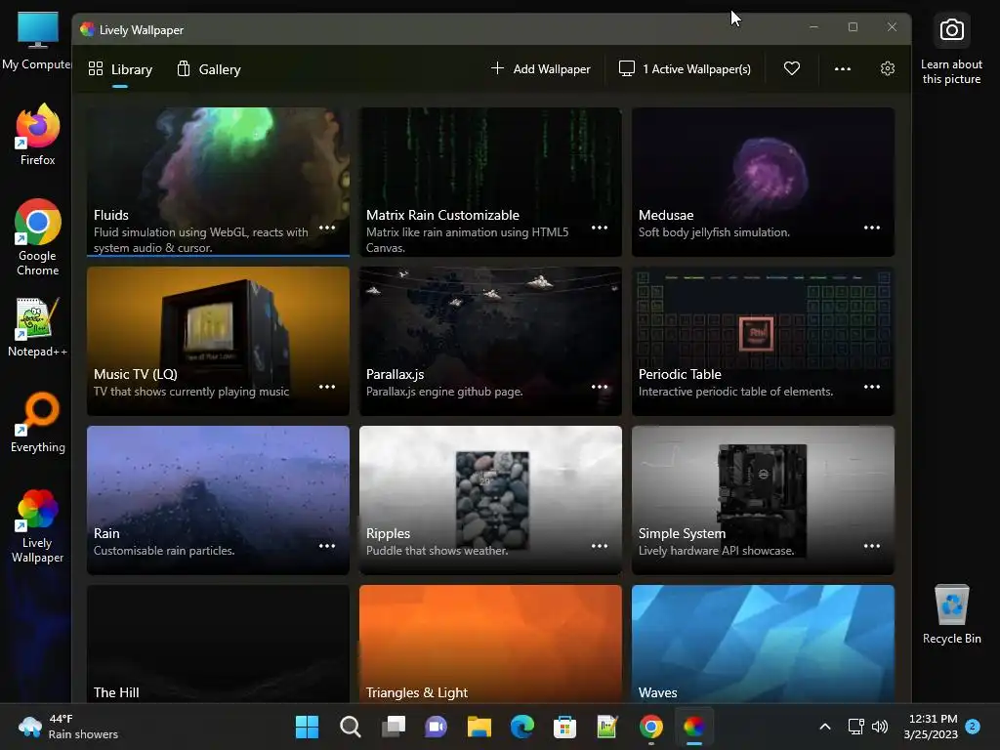This screenshot has width=1000, height=750.
Task: Open options menu for Simple System
Action: [872, 546]
